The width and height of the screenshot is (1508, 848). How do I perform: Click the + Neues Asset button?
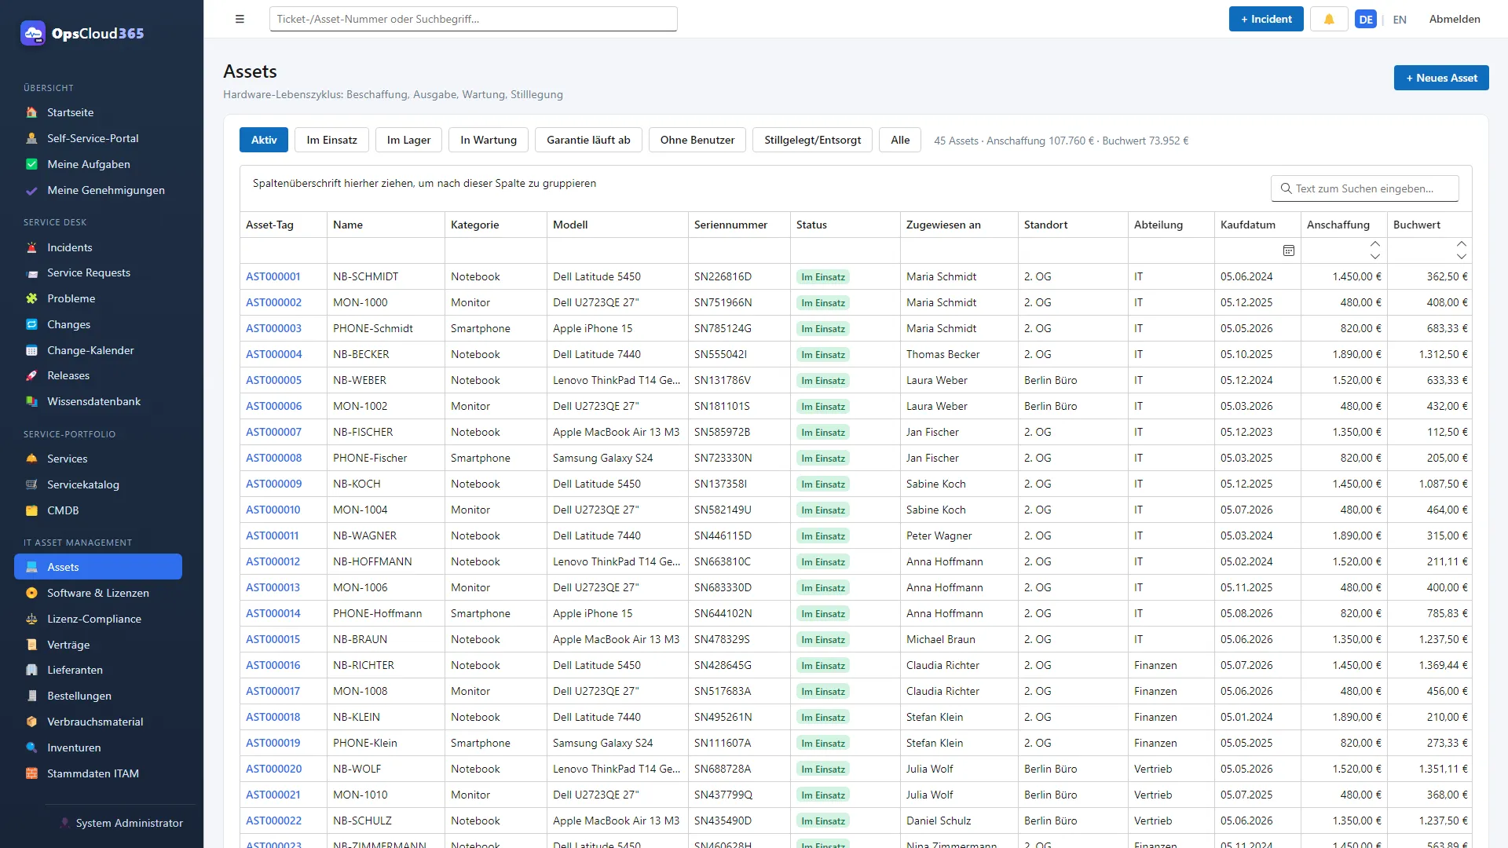pos(1441,78)
